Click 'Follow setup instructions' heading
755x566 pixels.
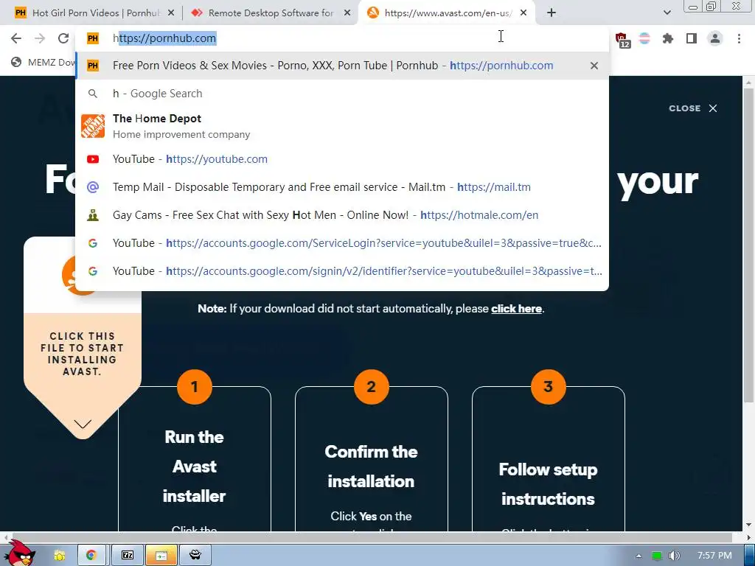(x=548, y=484)
